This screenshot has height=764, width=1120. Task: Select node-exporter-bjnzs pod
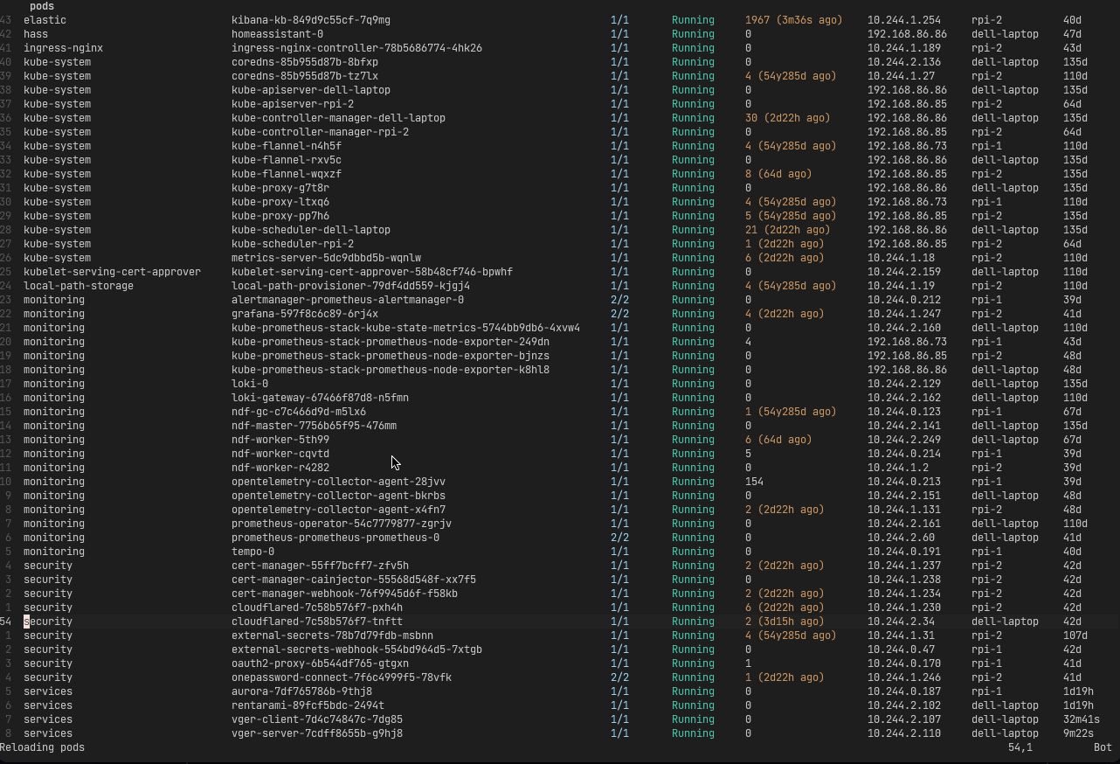click(391, 356)
